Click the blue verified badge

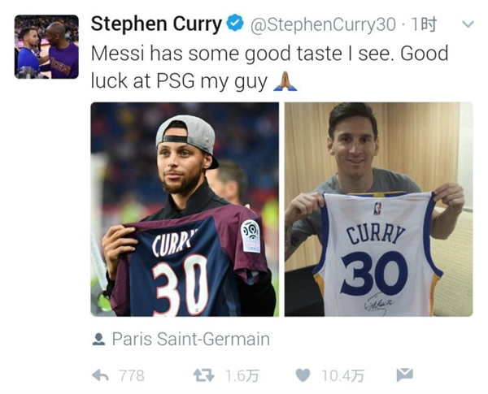coord(234,25)
